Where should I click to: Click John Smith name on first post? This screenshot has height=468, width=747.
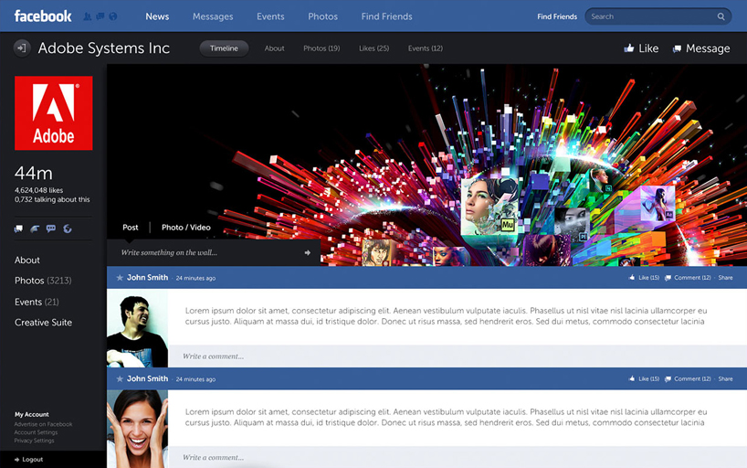pos(147,278)
